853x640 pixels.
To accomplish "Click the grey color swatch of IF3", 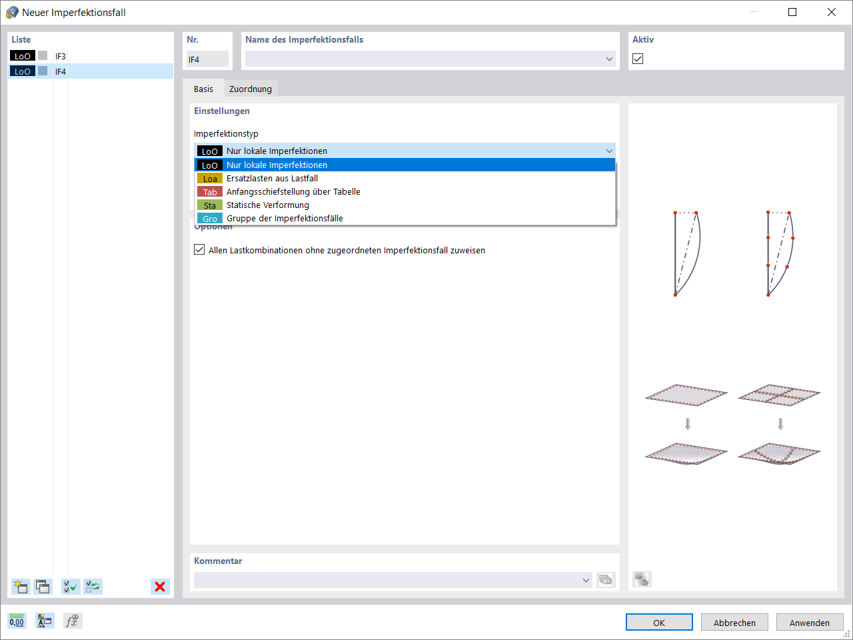I will click(43, 56).
